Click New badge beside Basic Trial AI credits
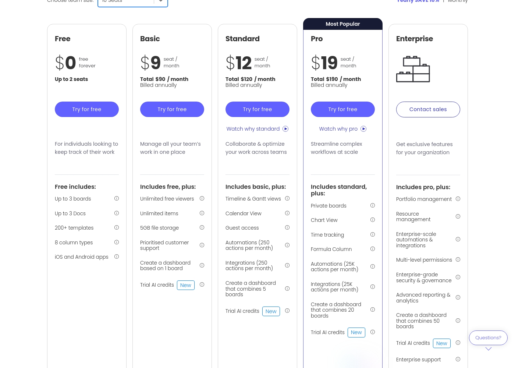 (x=186, y=285)
